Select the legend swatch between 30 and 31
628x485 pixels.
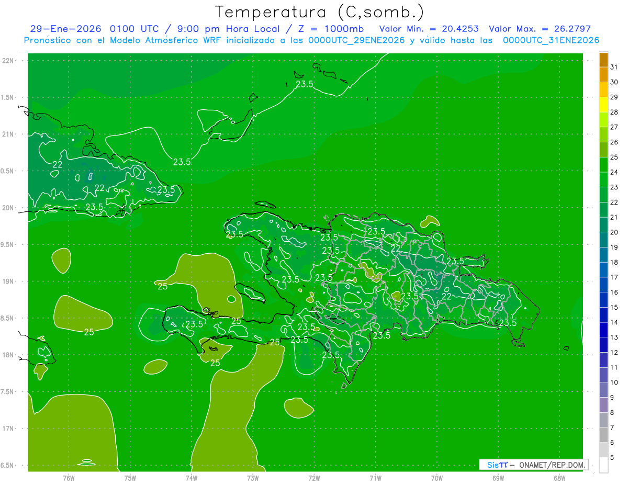603,75
